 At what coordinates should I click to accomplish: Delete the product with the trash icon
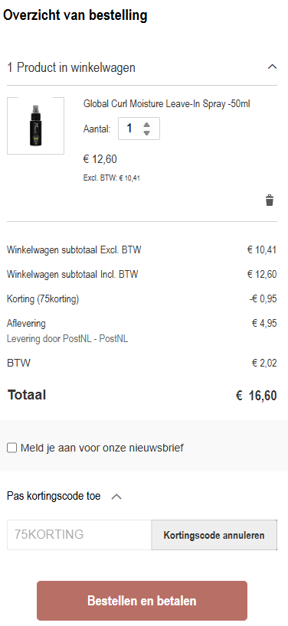270,200
